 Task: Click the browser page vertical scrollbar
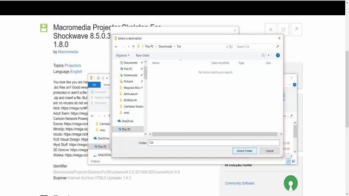pyautogui.click(x=347, y=89)
